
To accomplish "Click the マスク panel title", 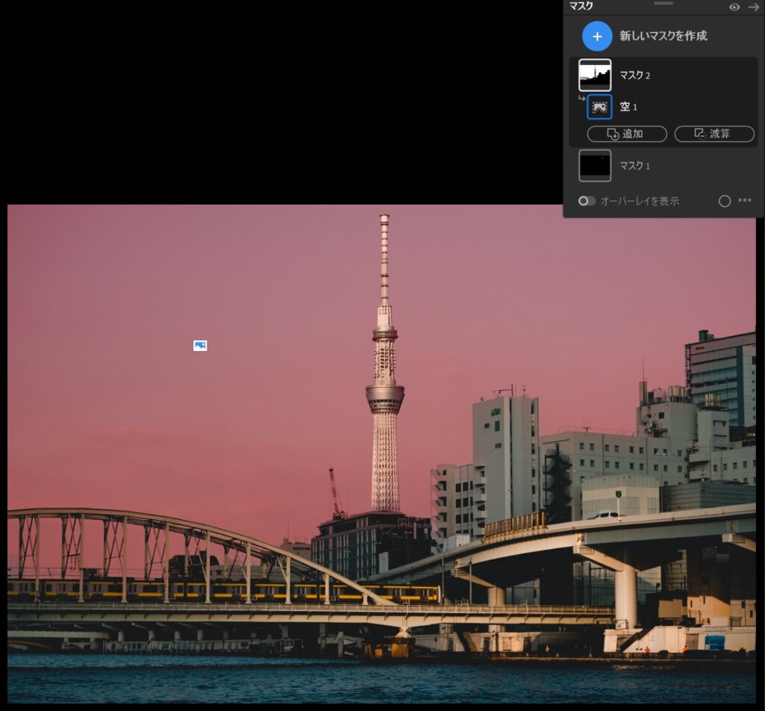I will 580,6.
